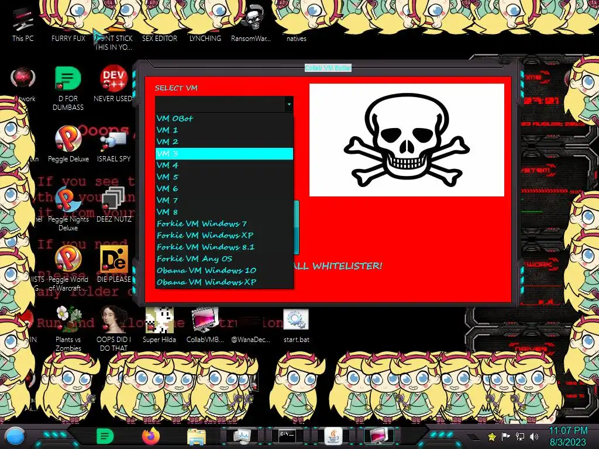Click the network tray icon

tap(520, 436)
